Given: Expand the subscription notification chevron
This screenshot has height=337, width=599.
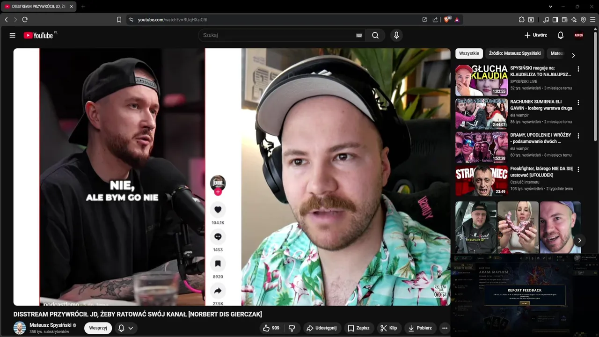Looking at the screenshot, I should pyautogui.click(x=131, y=328).
